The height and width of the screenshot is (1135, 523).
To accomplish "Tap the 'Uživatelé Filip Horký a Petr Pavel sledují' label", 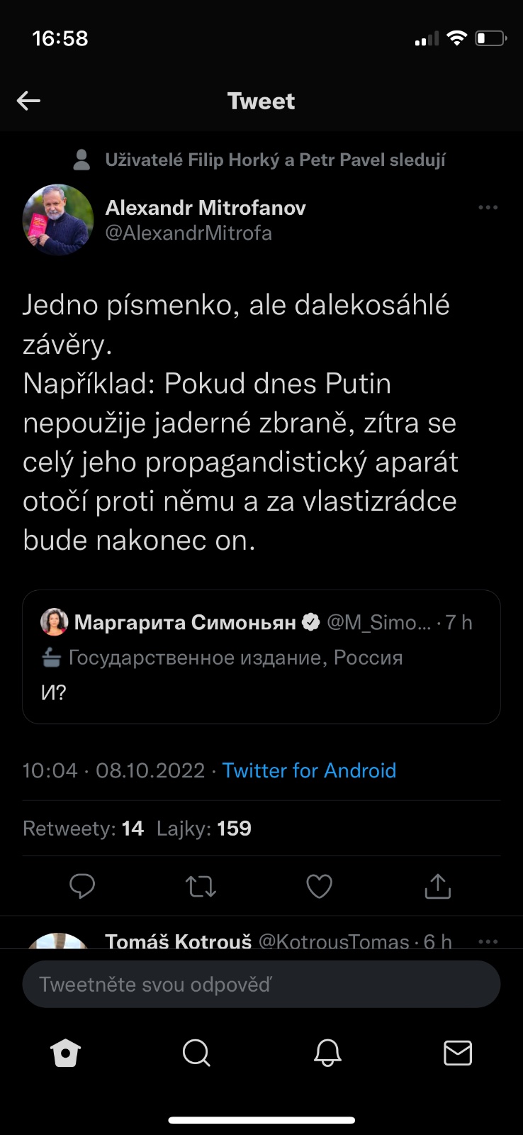I will (x=275, y=160).
